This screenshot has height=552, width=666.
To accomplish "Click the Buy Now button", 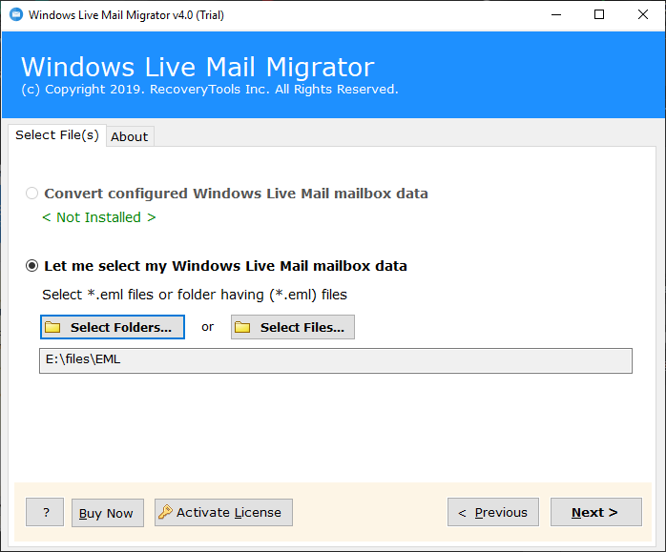I will [x=108, y=513].
